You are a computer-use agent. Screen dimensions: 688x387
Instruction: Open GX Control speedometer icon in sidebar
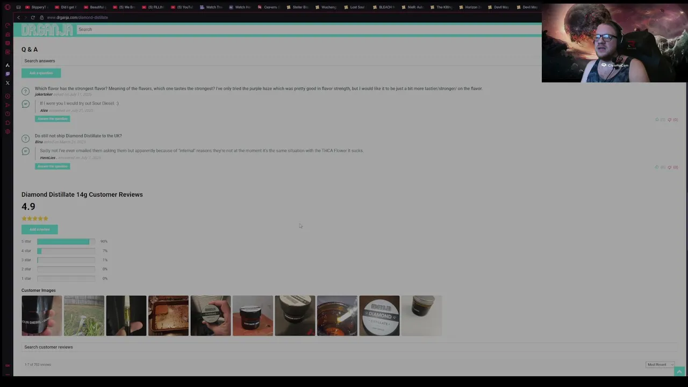[8, 25]
